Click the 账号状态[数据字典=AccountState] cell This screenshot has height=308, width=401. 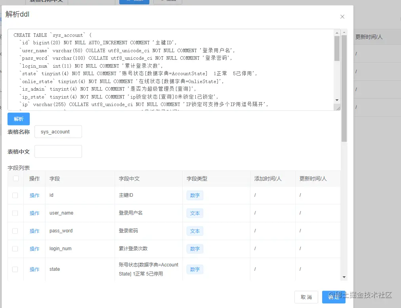pyautogui.click(x=149, y=269)
